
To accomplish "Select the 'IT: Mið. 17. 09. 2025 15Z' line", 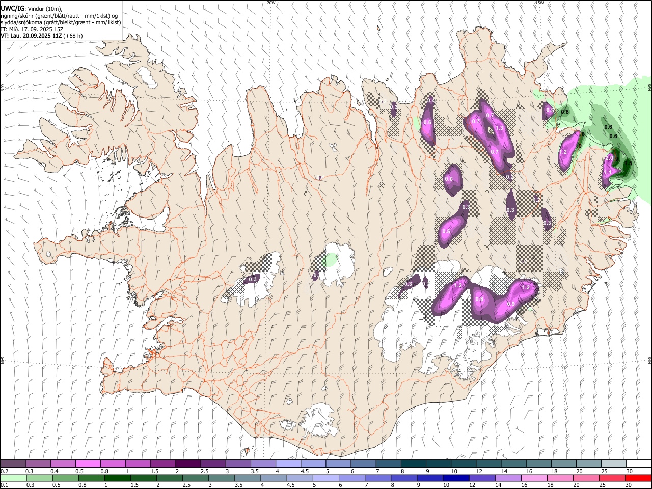I will coord(32,29).
